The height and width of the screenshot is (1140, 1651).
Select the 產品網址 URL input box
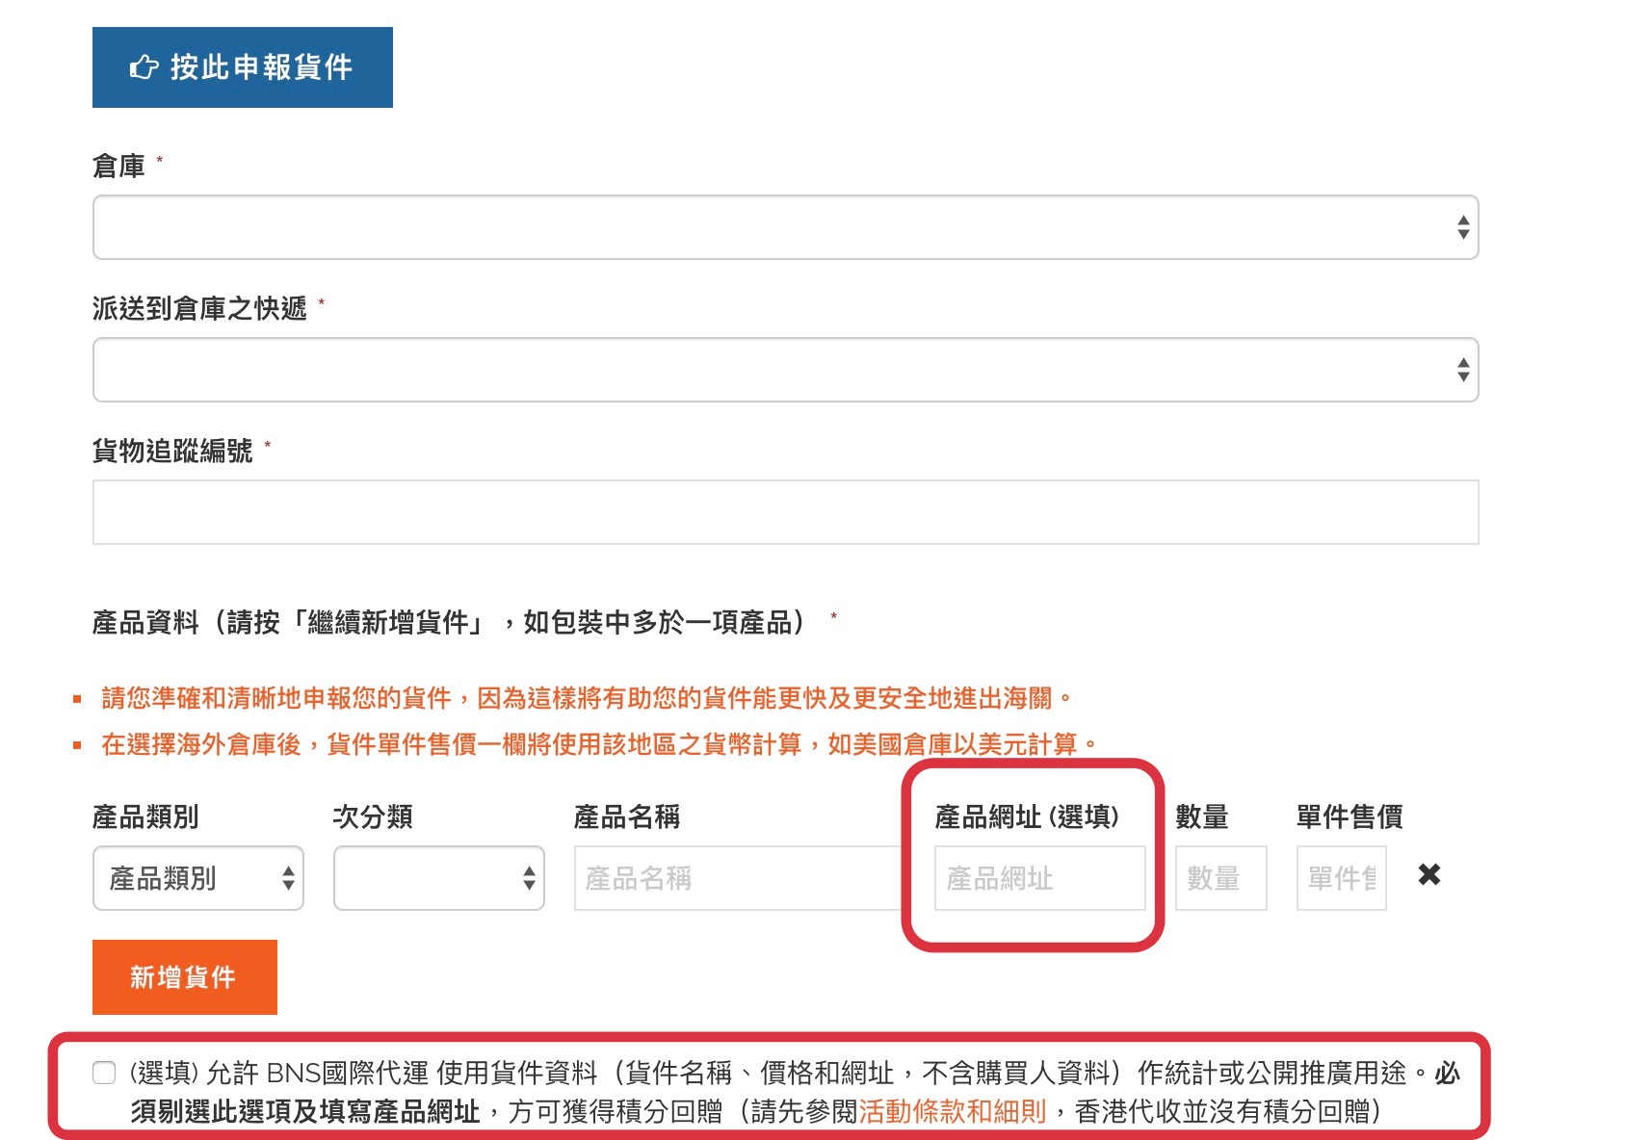tap(1039, 878)
